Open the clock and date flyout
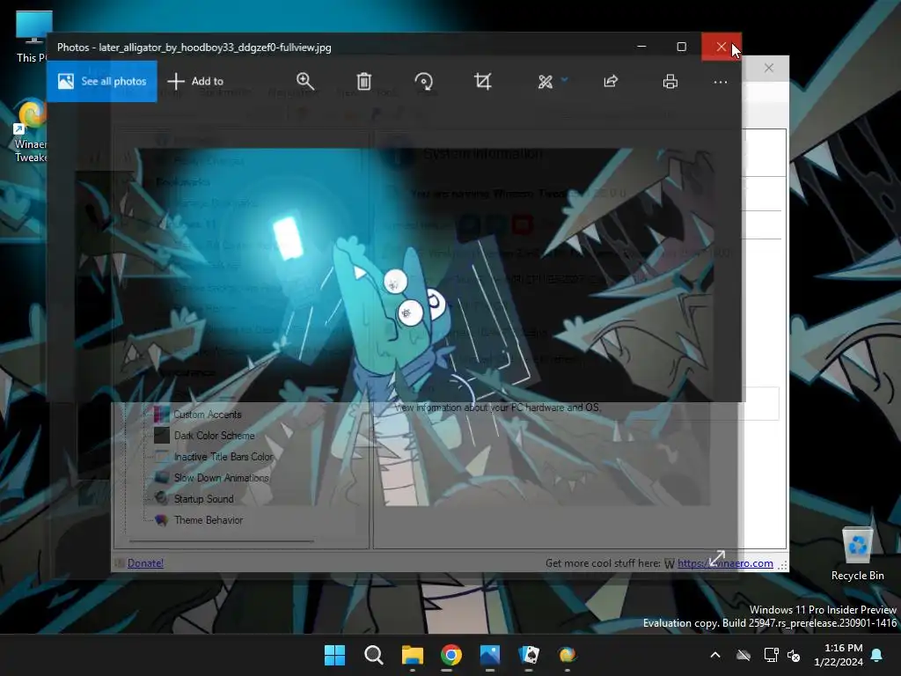Viewport: 901px width, 676px height. 839,655
